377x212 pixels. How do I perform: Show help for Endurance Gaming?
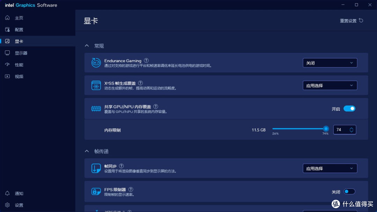tap(146, 61)
